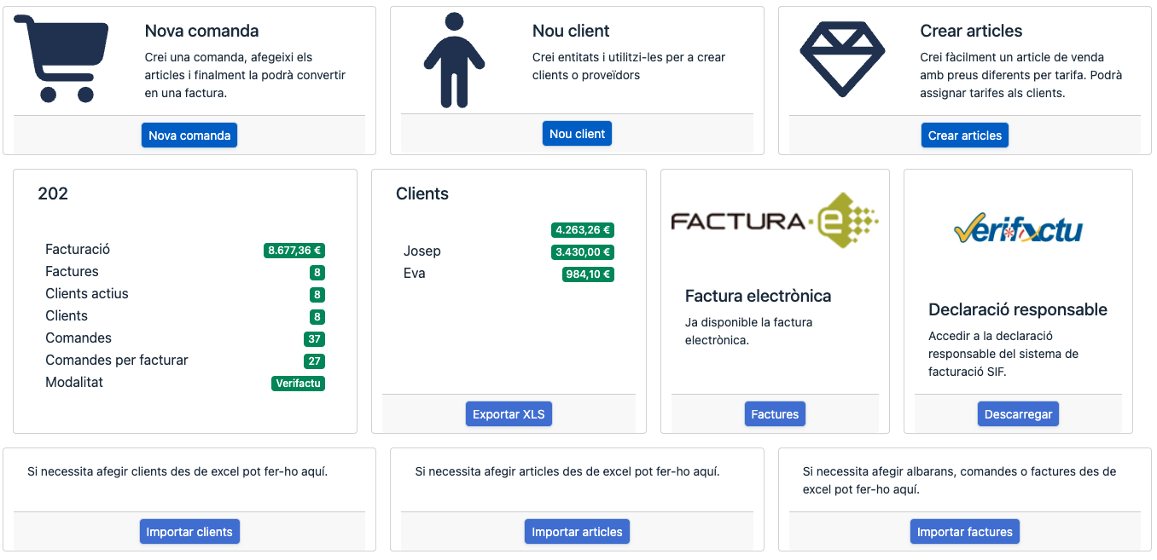Click the shopping cart icon

[x=61, y=59]
